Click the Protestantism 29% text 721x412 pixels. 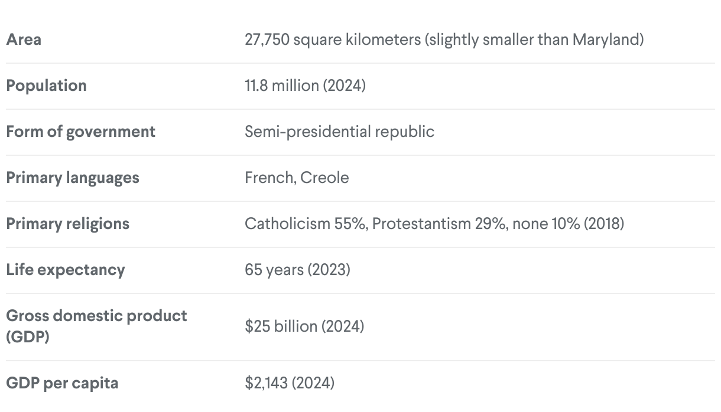(439, 224)
